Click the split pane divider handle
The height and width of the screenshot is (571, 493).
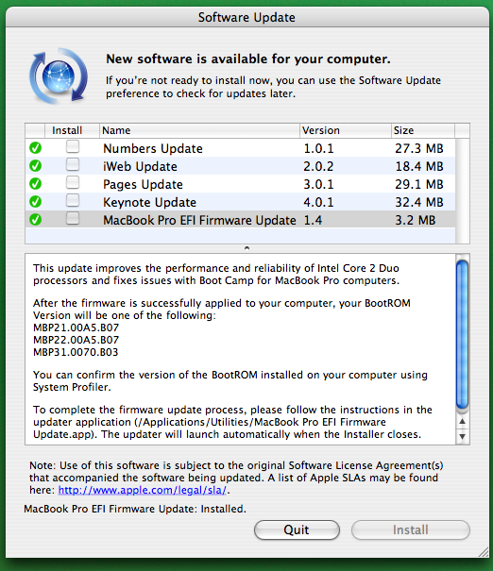pyautogui.click(x=246, y=248)
